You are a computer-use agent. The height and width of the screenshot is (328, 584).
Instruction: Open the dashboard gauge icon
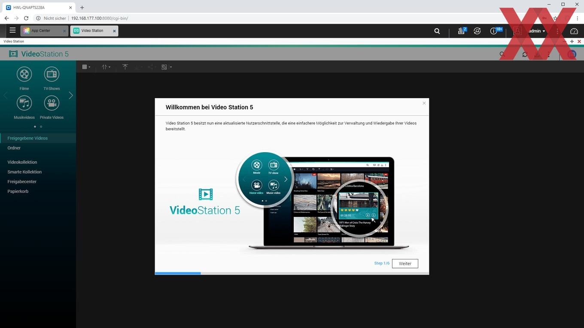coord(574,31)
